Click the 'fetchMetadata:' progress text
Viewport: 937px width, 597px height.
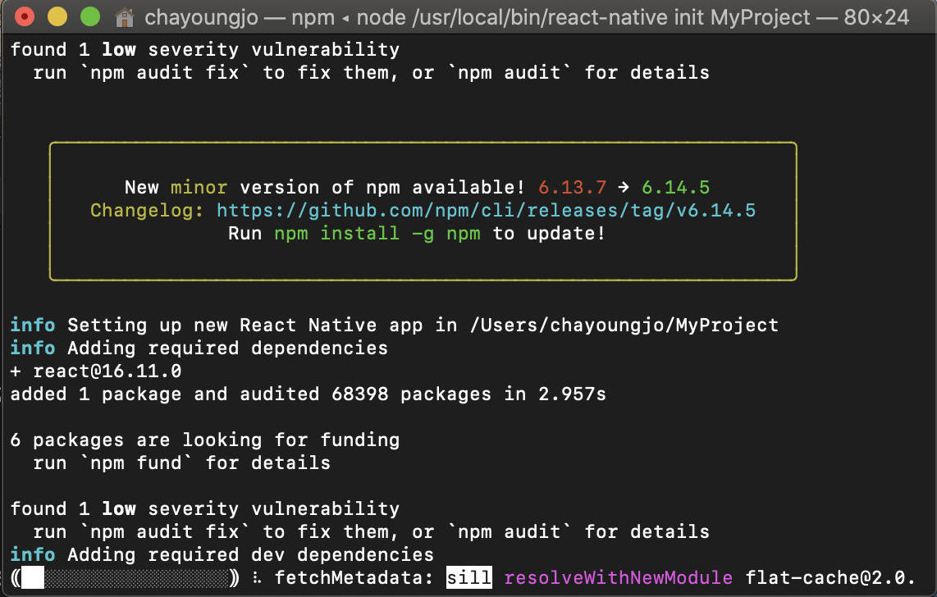point(354,577)
